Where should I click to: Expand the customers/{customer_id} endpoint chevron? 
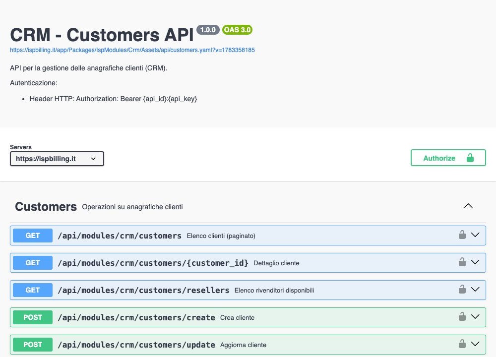475,262
